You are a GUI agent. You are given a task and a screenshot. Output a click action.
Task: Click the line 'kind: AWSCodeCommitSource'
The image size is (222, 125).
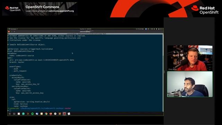click(21, 51)
